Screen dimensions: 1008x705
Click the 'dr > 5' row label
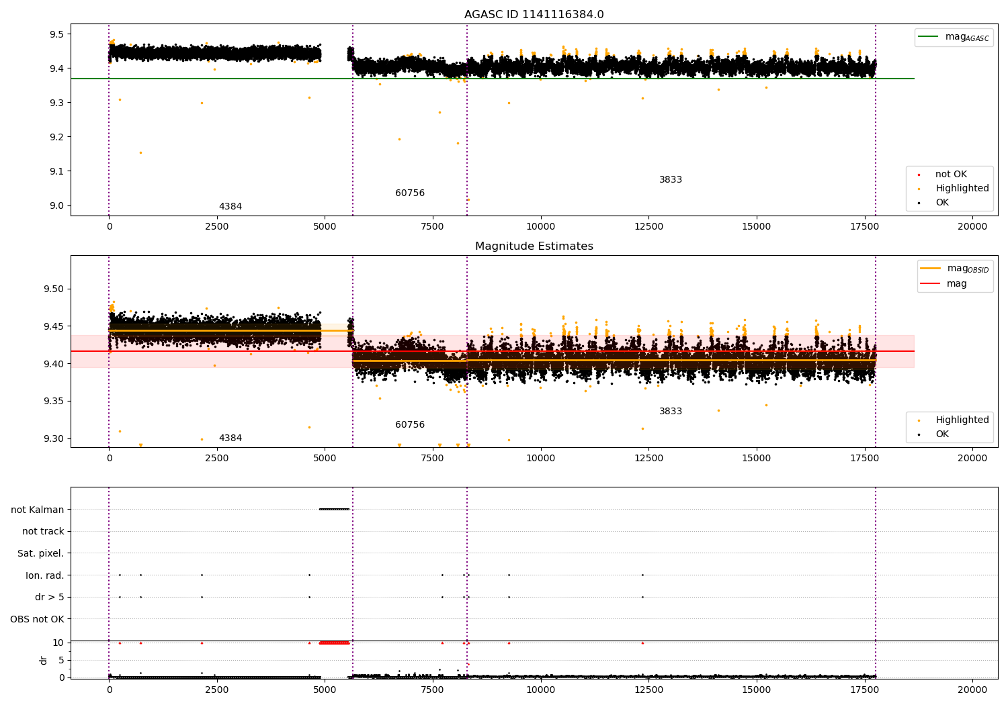click(x=50, y=598)
